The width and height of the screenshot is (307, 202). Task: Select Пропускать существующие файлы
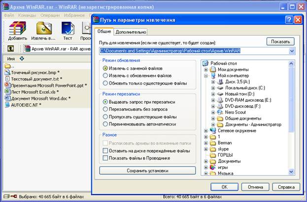(x=105, y=117)
